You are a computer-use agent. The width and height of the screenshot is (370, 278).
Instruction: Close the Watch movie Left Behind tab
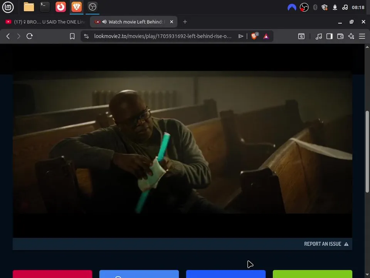[x=172, y=22]
